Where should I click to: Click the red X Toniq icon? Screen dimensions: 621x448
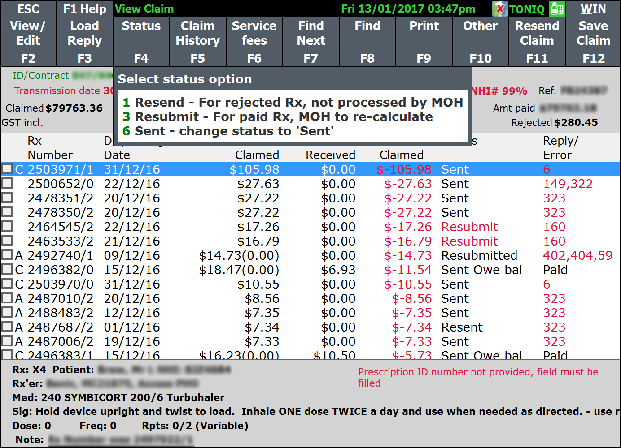tap(500, 9)
